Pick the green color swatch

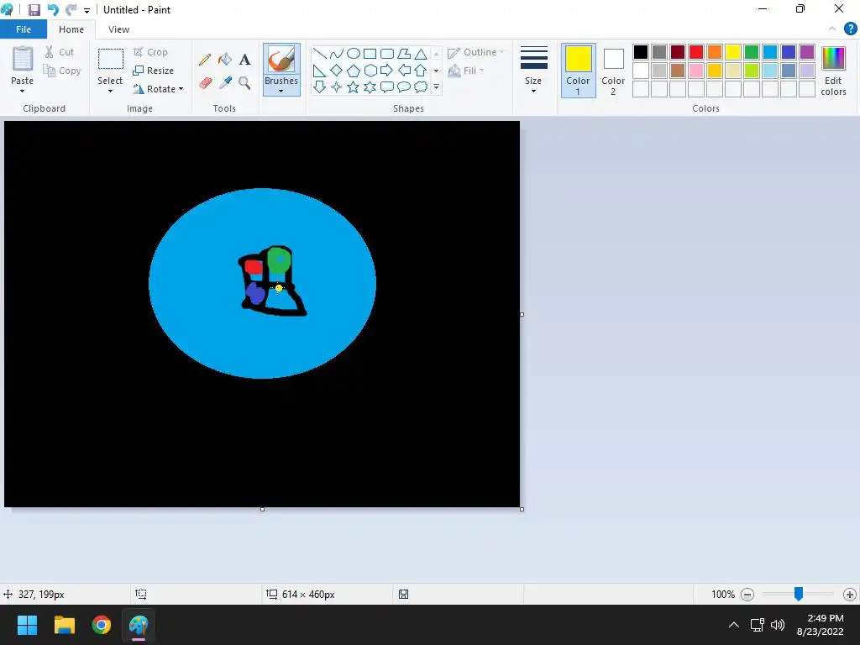tap(752, 52)
